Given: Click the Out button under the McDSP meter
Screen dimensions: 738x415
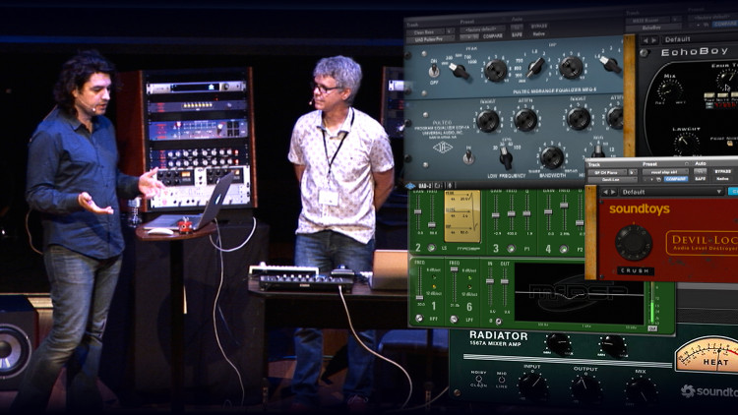Looking at the screenshot, I should 652,328.
